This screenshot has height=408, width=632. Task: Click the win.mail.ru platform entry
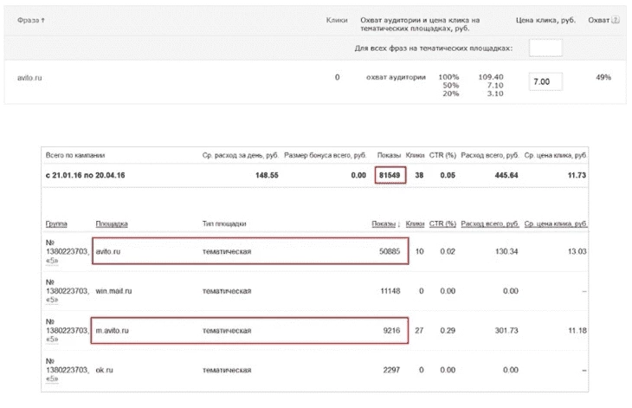(x=113, y=291)
